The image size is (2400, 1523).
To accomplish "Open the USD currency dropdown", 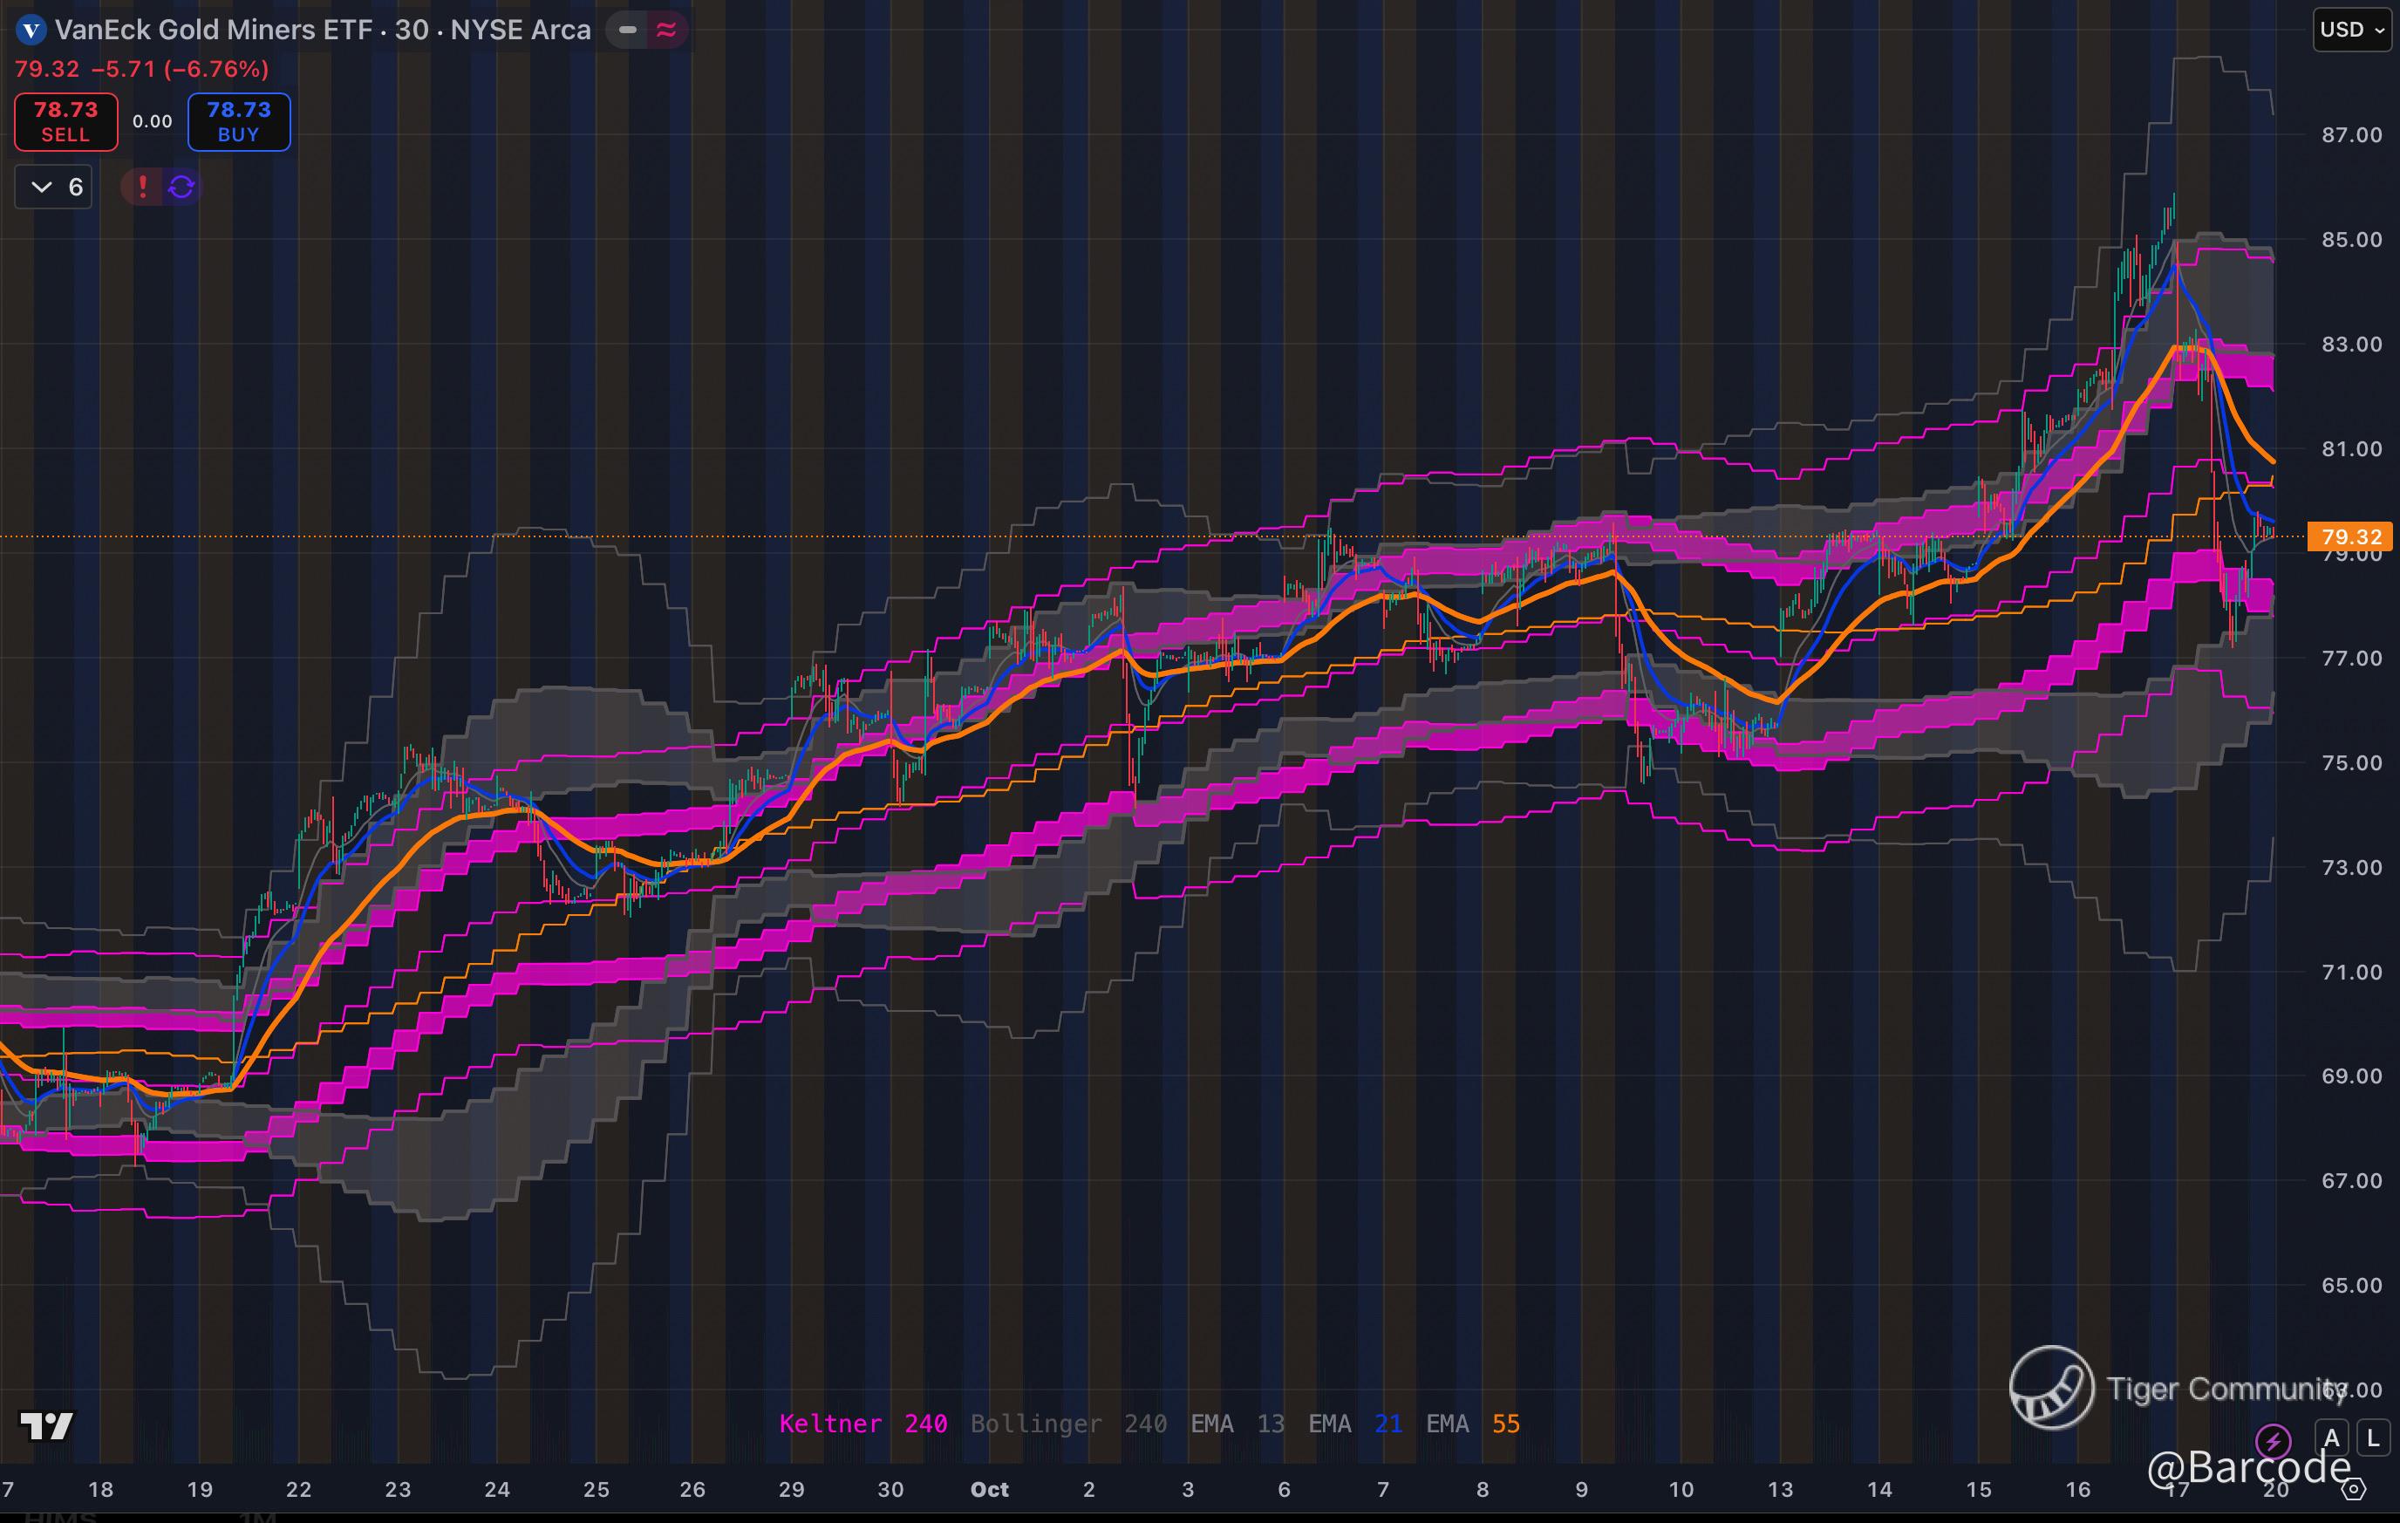I will point(2351,30).
